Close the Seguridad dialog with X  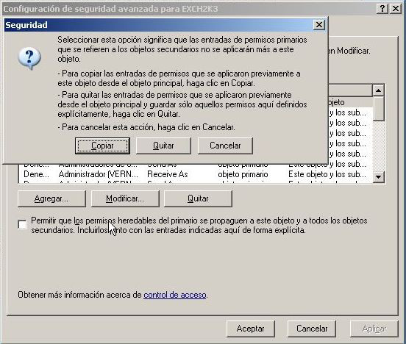[319, 25]
